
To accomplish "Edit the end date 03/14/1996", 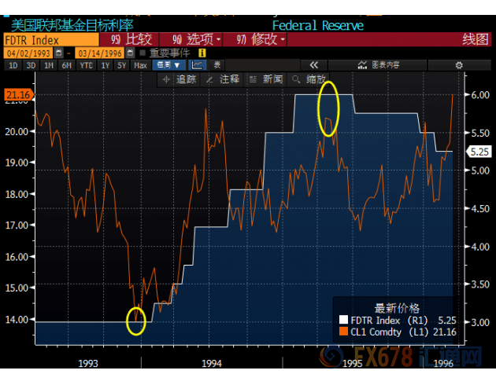I will (100, 53).
